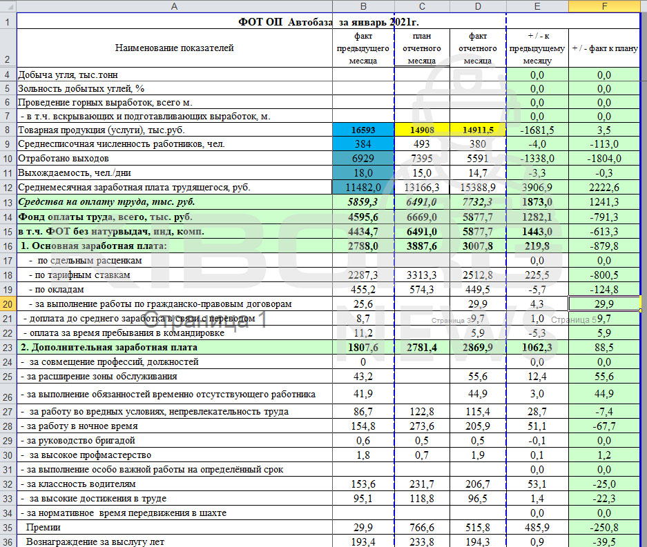Click the blue cell with value 384
Viewport: 647px width, 547px height.
click(x=363, y=144)
